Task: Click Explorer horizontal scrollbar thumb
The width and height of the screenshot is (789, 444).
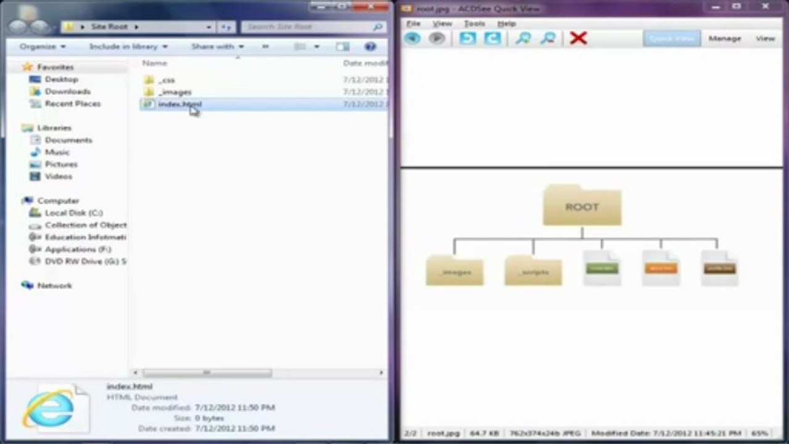Action: 207,372
